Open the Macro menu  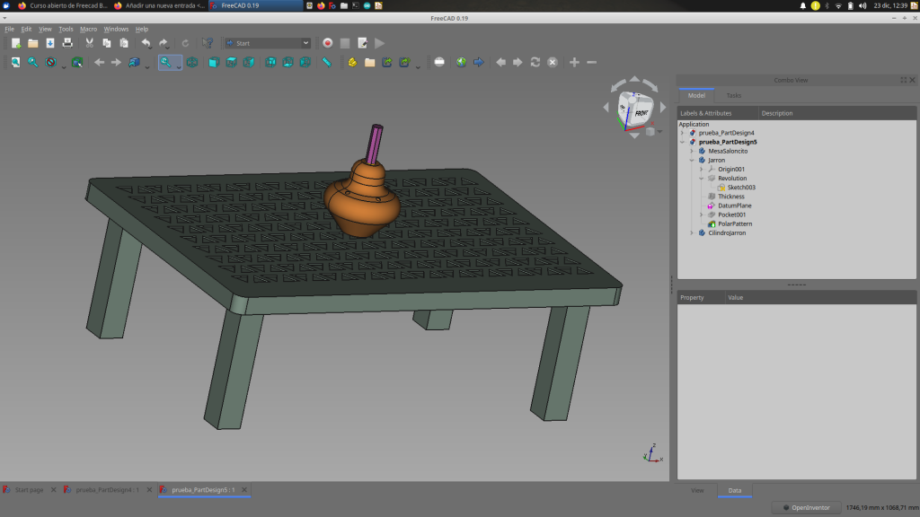(88, 29)
